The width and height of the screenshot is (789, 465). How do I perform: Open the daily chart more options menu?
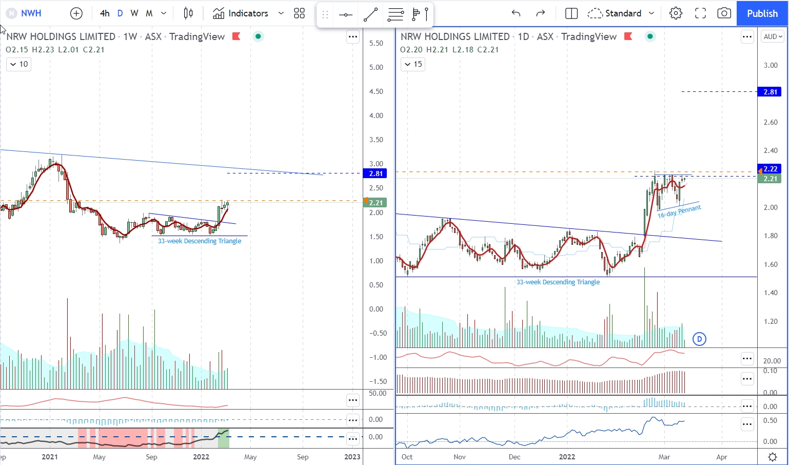pyautogui.click(x=747, y=37)
